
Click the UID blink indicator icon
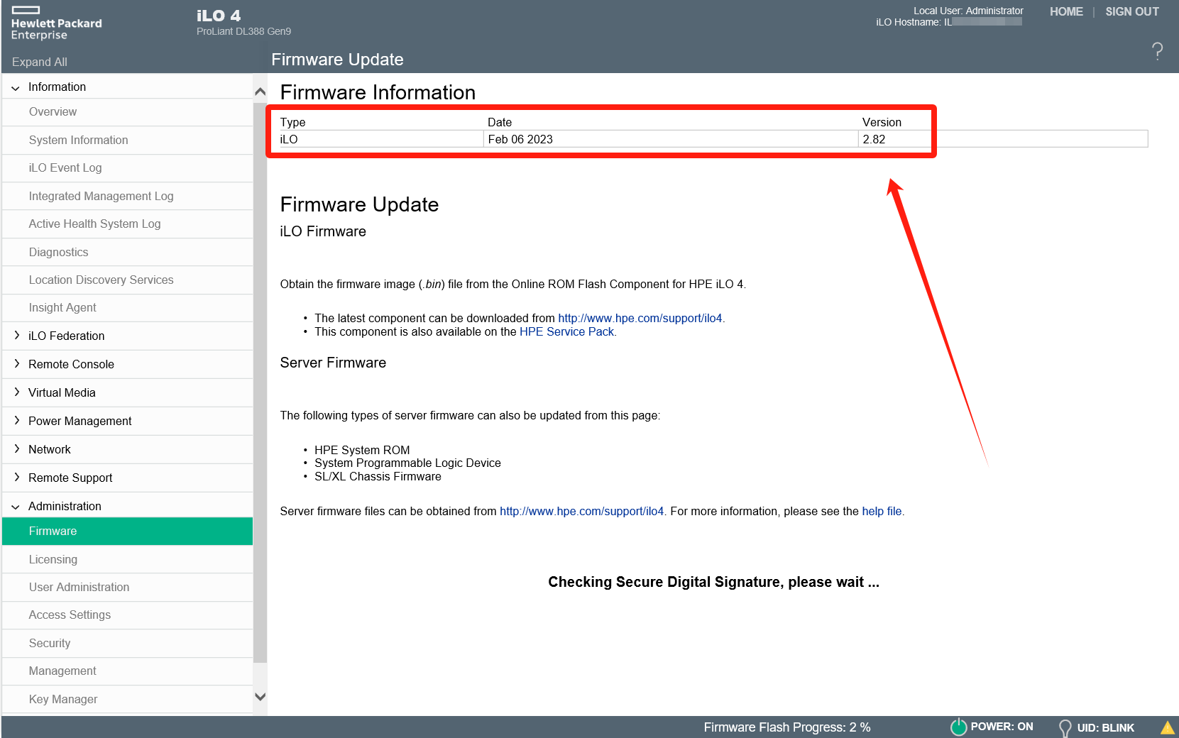[1065, 727]
